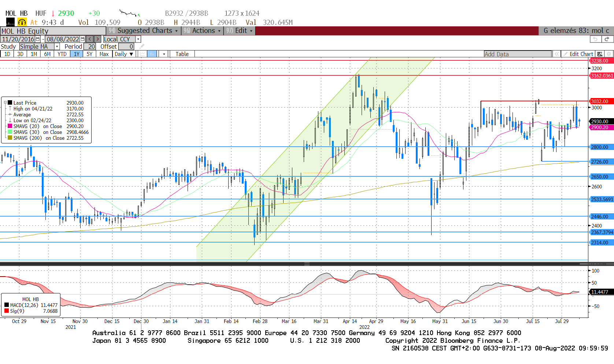Screen dimensions: 614x364
Task: Click the High marker icon in legend
Action: tap(10, 109)
